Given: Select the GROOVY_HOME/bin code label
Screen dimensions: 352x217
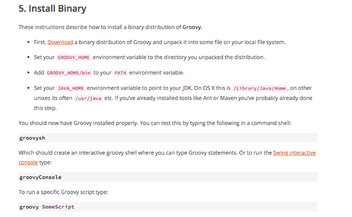Looking at the screenshot, I should tap(69, 73).
